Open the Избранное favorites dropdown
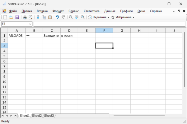 123,17
